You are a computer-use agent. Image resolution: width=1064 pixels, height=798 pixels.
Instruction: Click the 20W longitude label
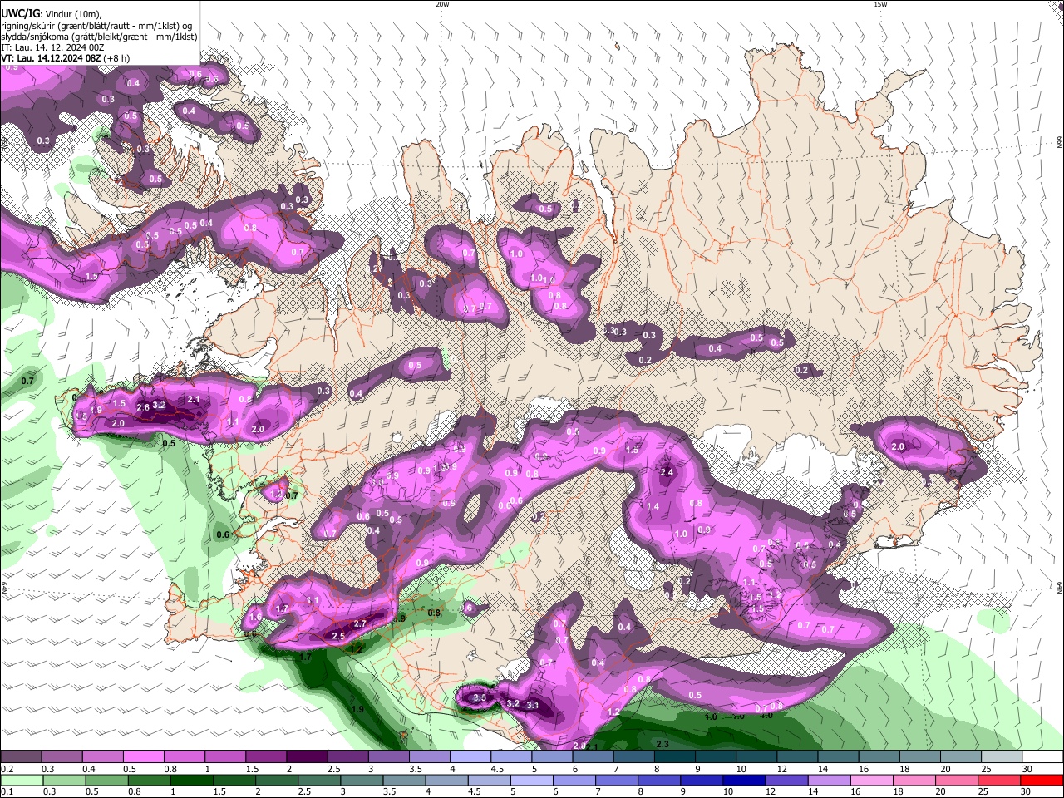pyautogui.click(x=442, y=4)
